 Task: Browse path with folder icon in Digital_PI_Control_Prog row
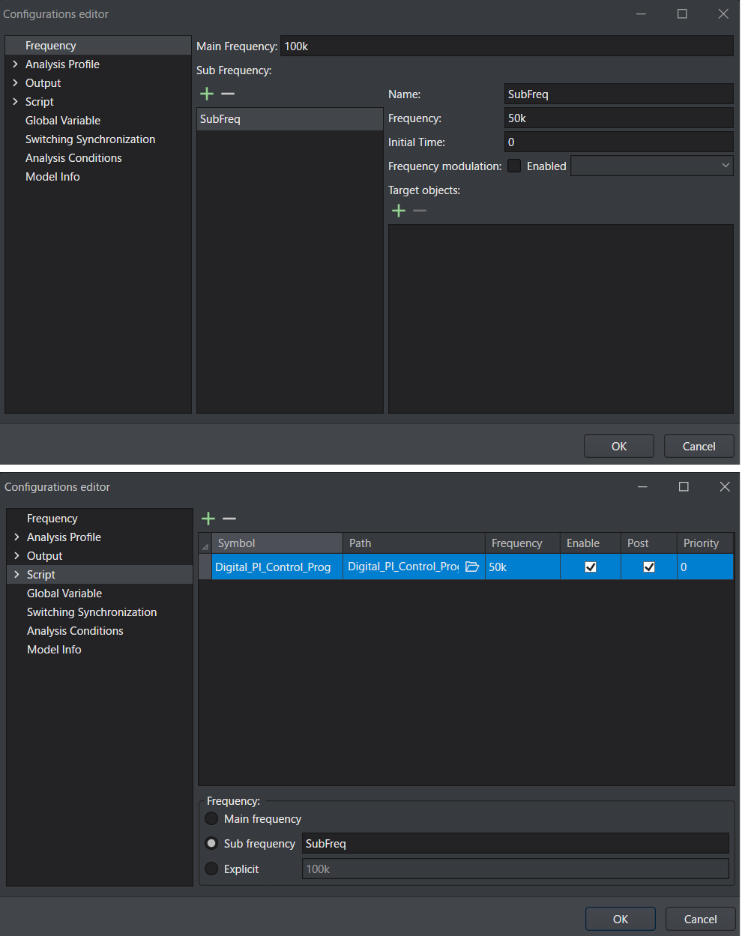pos(472,567)
